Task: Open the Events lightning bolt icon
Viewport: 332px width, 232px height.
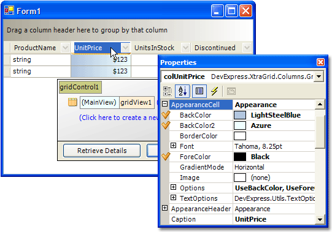Action: [x=214, y=91]
